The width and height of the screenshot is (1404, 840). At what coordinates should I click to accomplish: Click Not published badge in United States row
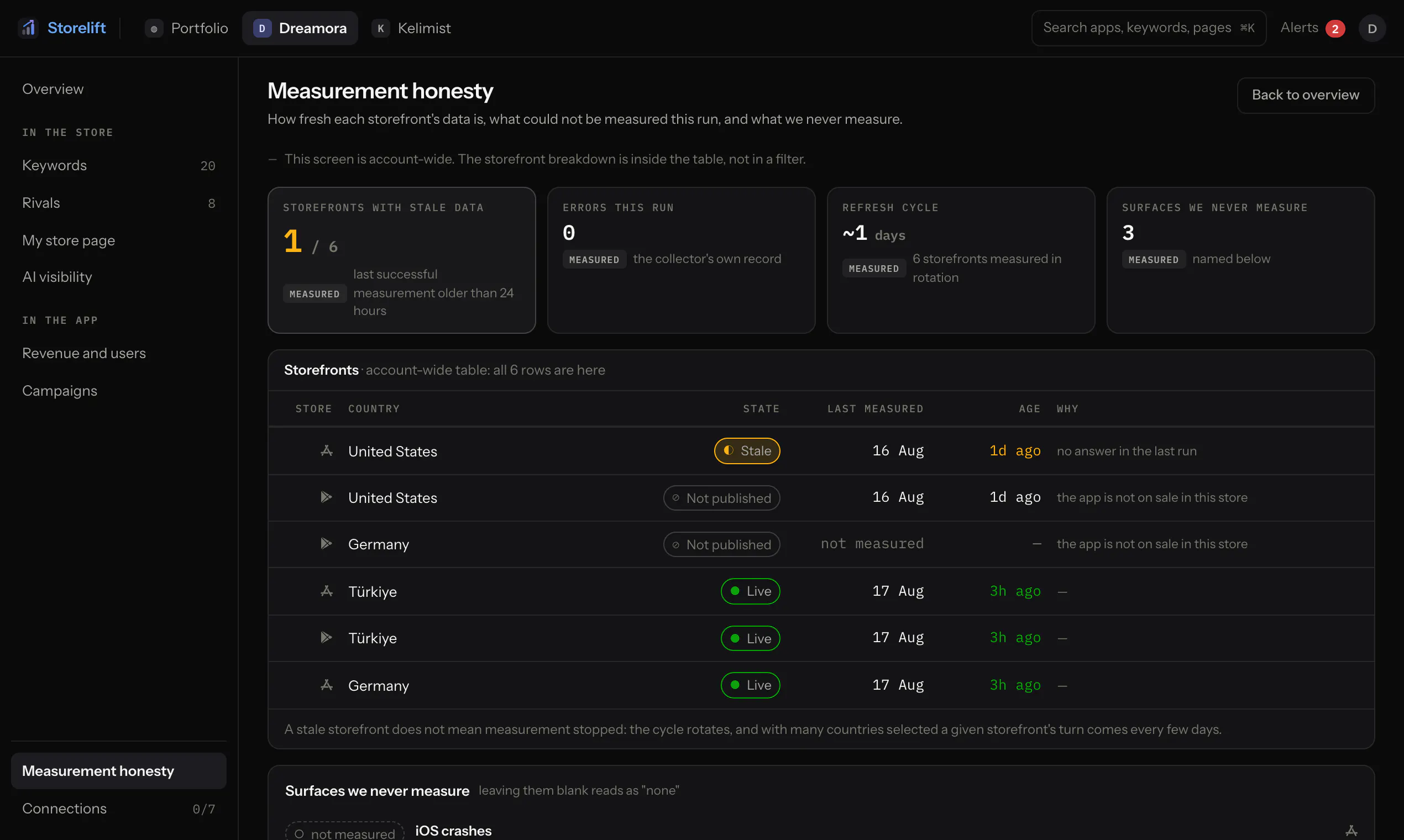[x=722, y=498]
